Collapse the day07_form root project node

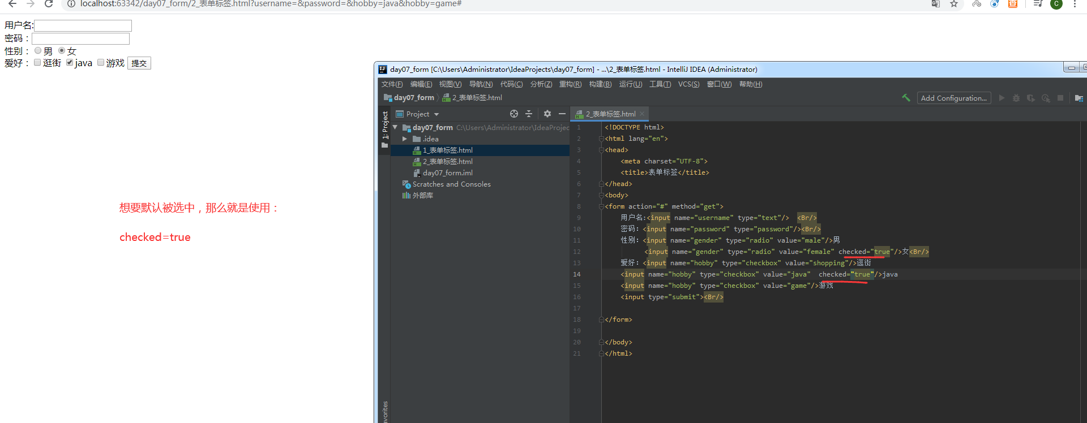pyautogui.click(x=395, y=128)
